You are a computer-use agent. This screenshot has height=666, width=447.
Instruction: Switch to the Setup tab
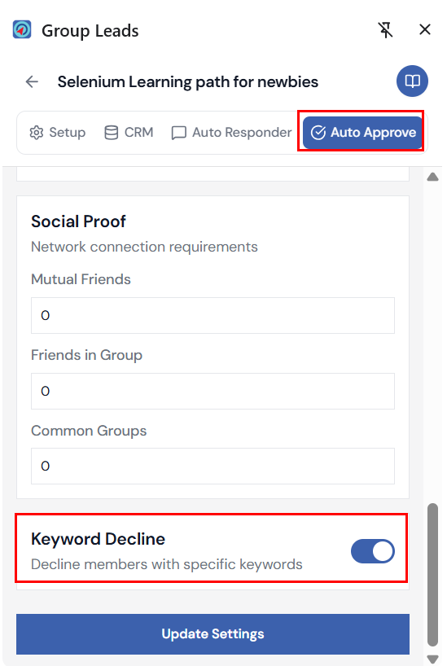(57, 133)
